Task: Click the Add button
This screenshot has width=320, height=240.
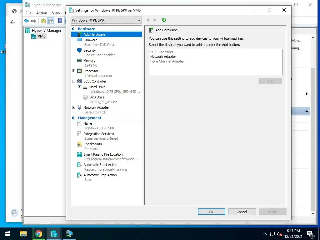Action: pyautogui.click(x=271, y=81)
